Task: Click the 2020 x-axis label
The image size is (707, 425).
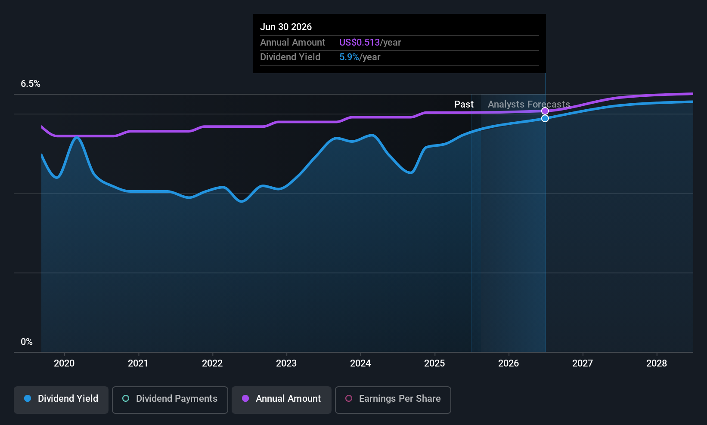Action: pyautogui.click(x=64, y=363)
